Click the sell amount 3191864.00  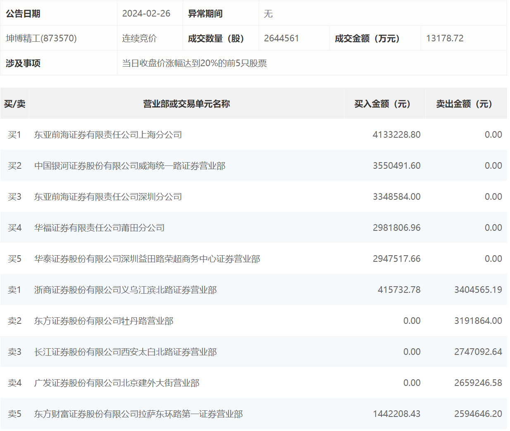point(478,321)
